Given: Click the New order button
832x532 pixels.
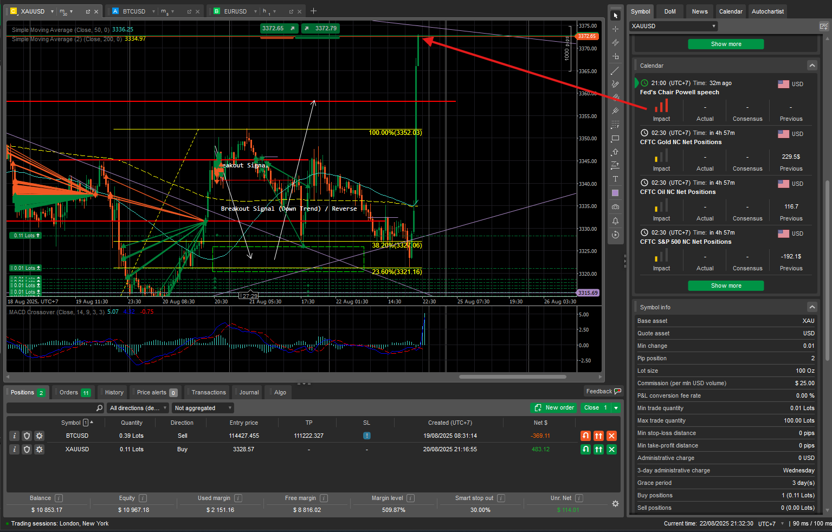Looking at the screenshot, I should pyautogui.click(x=554, y=408).
